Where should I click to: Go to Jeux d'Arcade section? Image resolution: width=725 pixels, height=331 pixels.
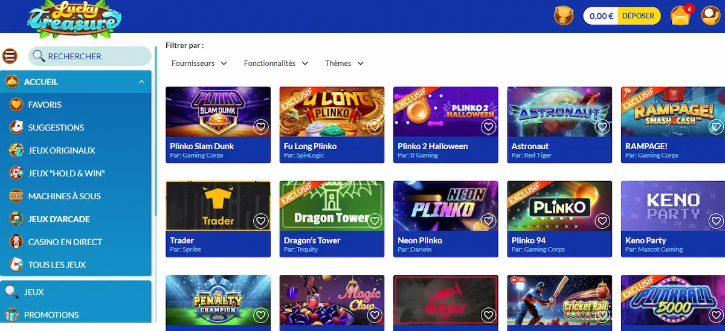click(59, 219)
